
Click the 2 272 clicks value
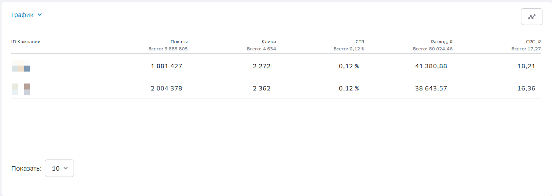click(261, 66)
